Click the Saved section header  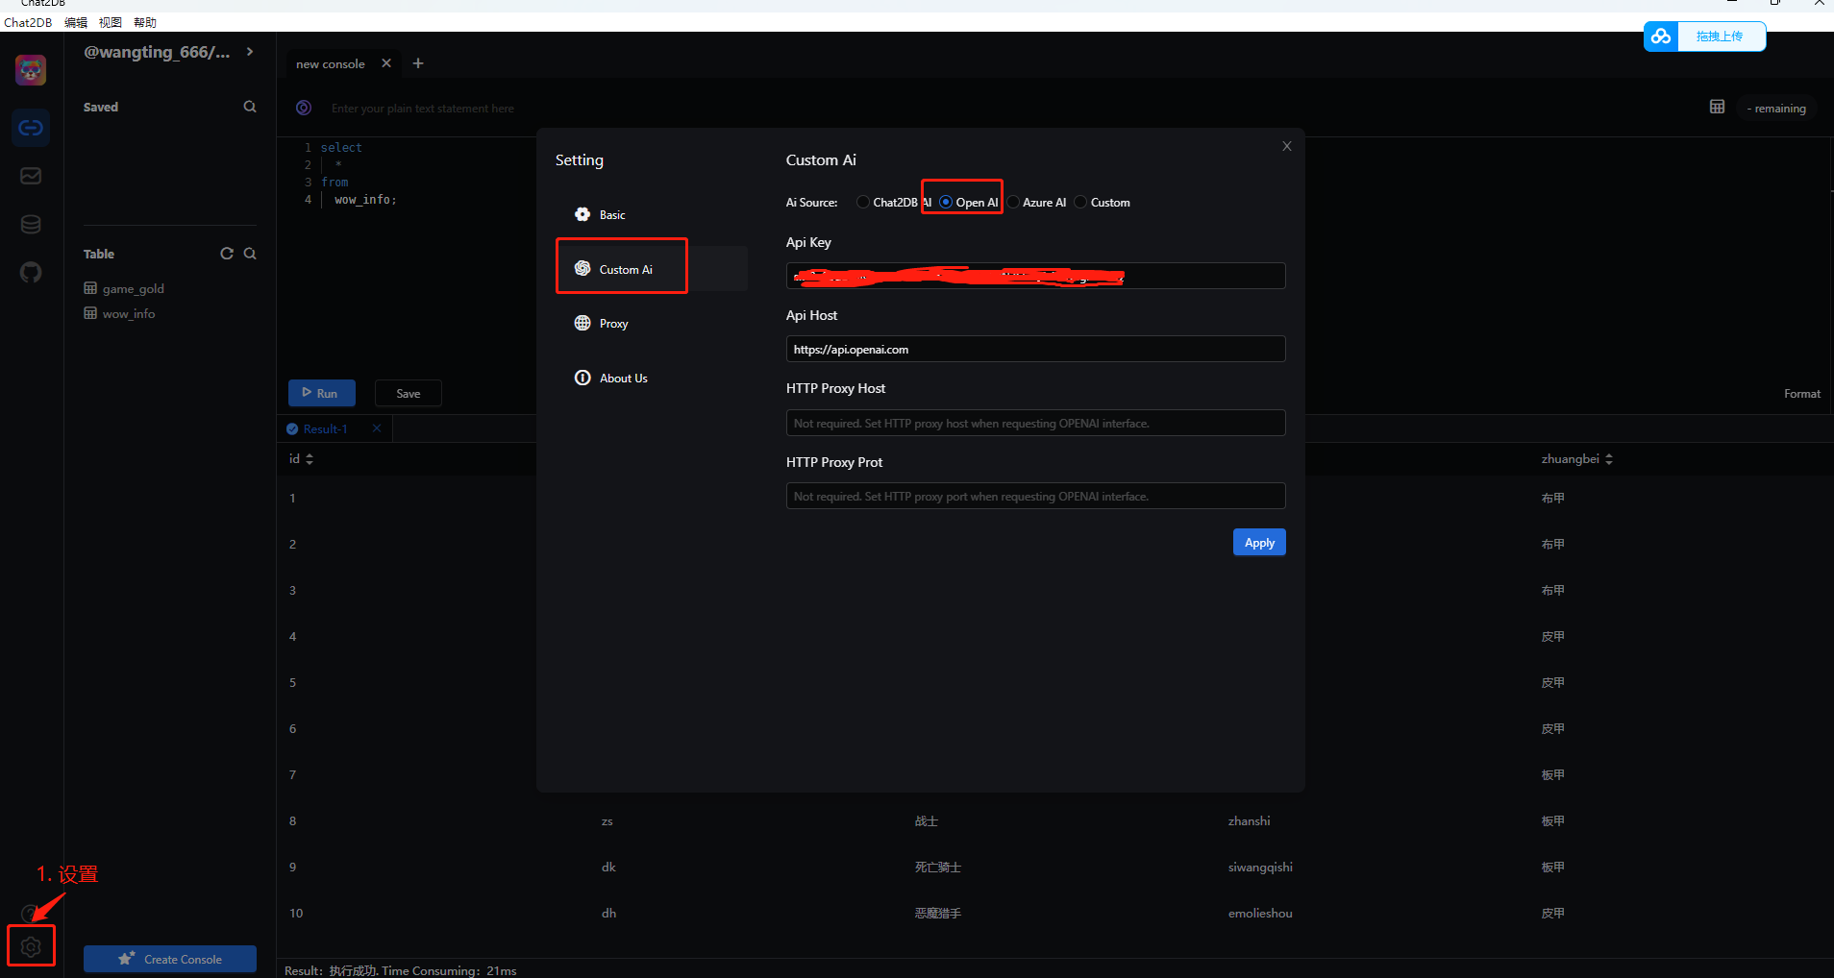[x=101, y=107]
